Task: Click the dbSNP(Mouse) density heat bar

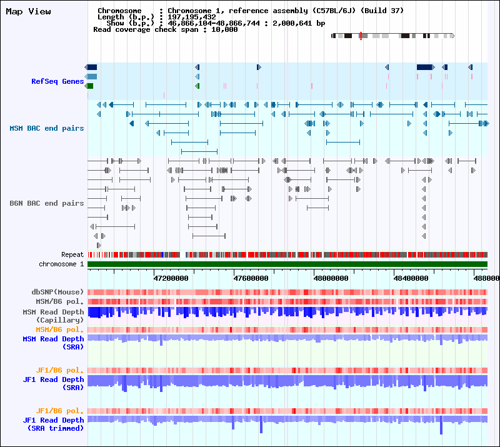Action: tap(287, 292)
